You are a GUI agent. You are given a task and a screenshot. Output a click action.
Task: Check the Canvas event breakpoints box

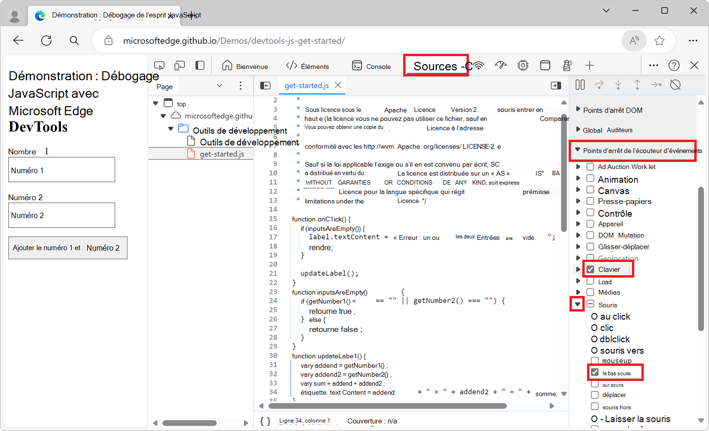(x=590, y=190)
